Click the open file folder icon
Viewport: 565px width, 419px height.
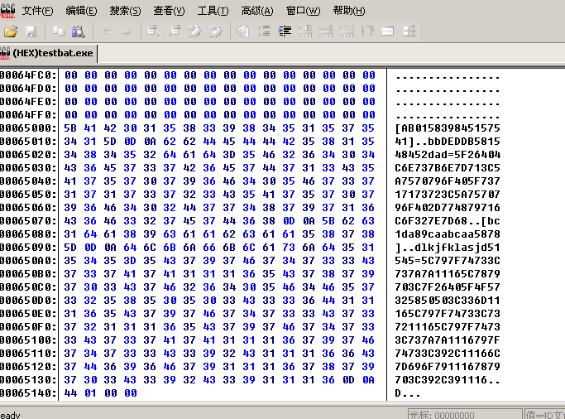[x=11, y=31]
